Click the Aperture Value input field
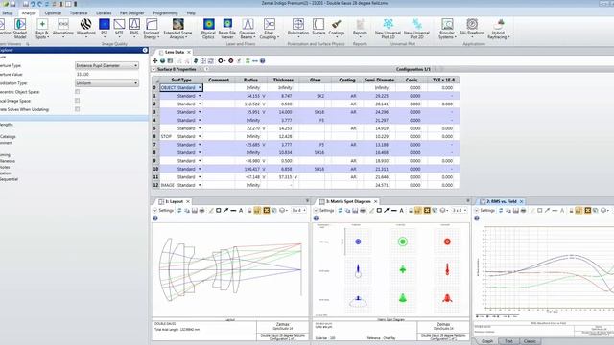The height and width of the screenshot is (345, 614). point(106,75)
